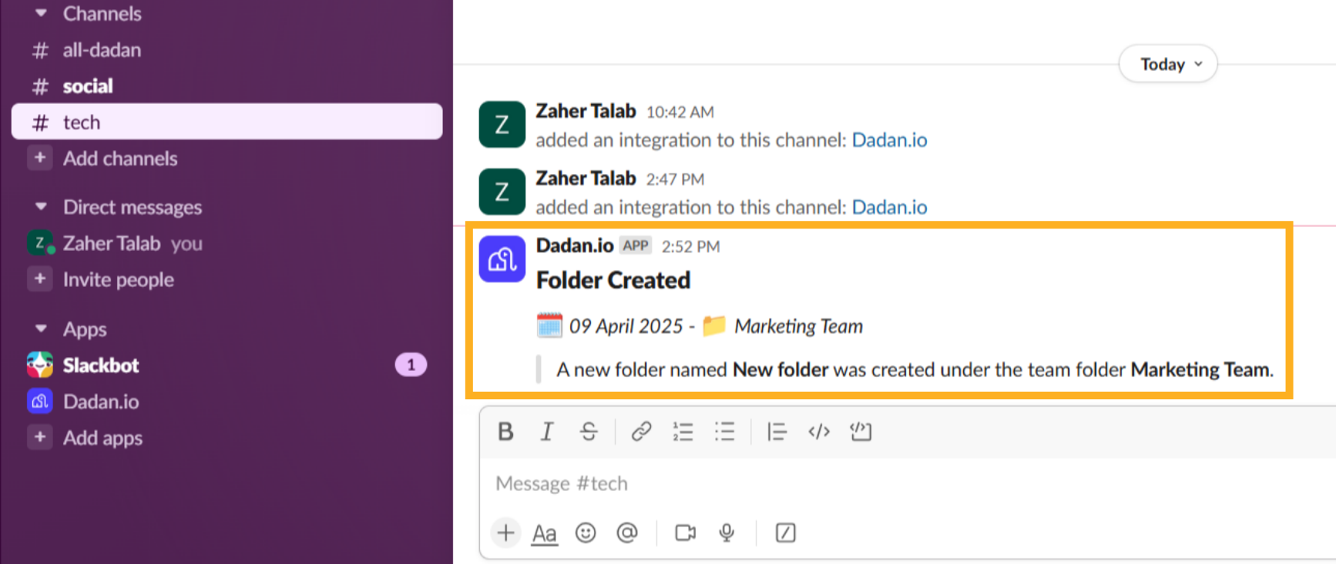Viewport: 1336px width, 564px height.
Task: Insert inline code formatting
Action: pyautogui.click(x=818, y=432)
